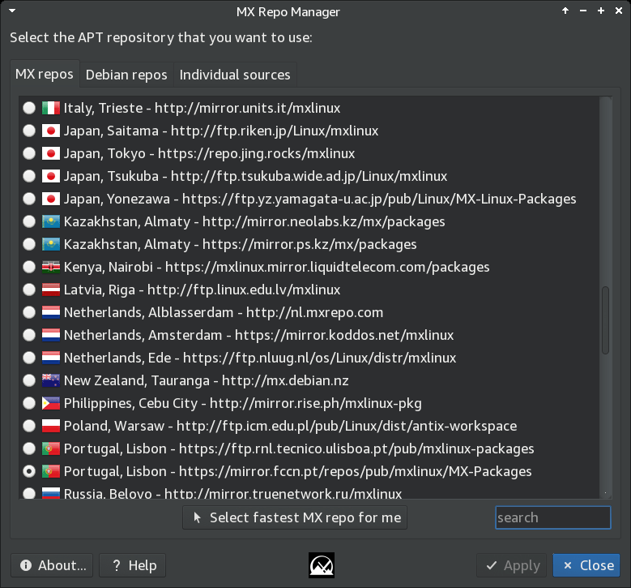The image size is (631, 588).
Task: Focus the search input field
Action: pos(552,517)
